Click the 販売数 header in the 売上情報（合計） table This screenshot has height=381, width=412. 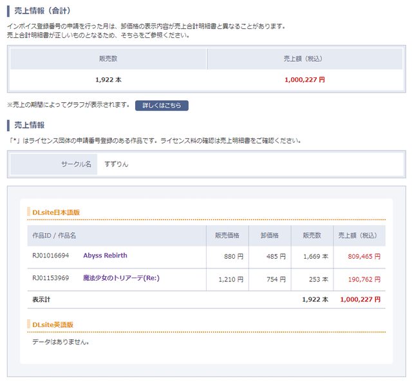coord(108,59)
